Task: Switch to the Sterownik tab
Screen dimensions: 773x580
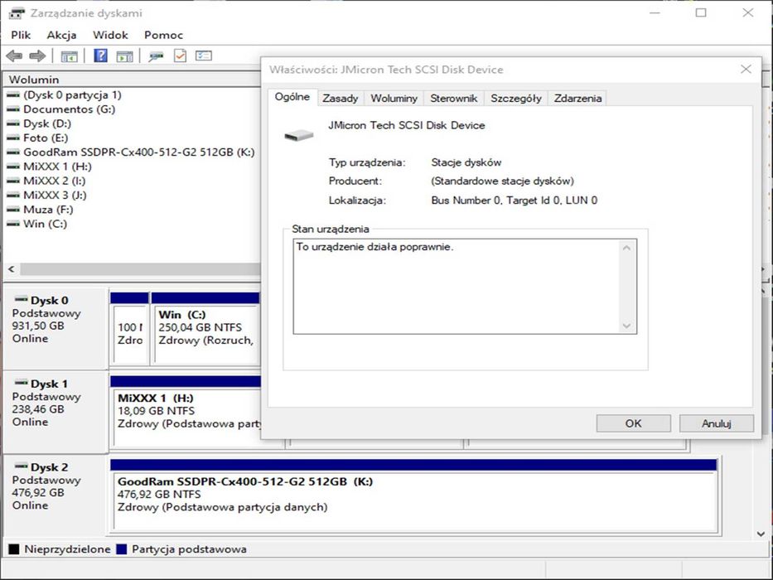Action: (x=453, y=98)
